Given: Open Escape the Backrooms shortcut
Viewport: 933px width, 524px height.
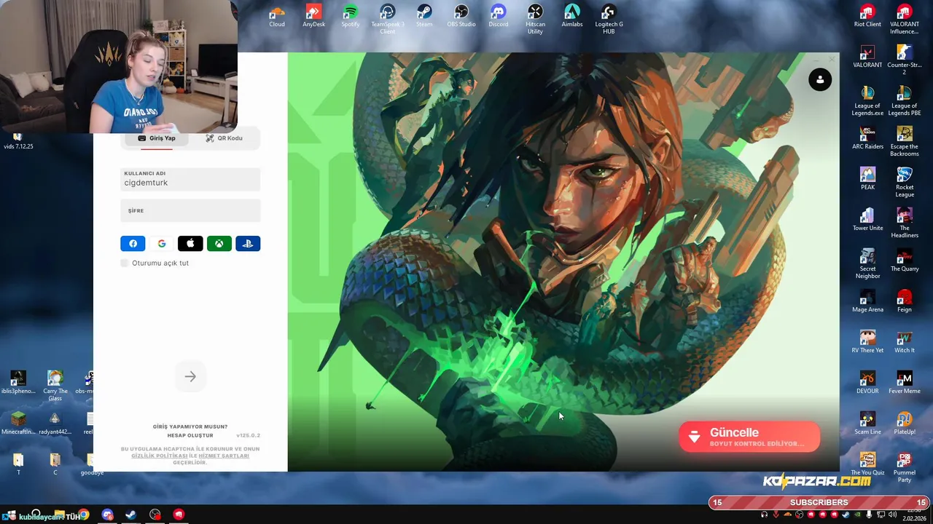Looking at the screenshot, I should (x=905, y=141).
